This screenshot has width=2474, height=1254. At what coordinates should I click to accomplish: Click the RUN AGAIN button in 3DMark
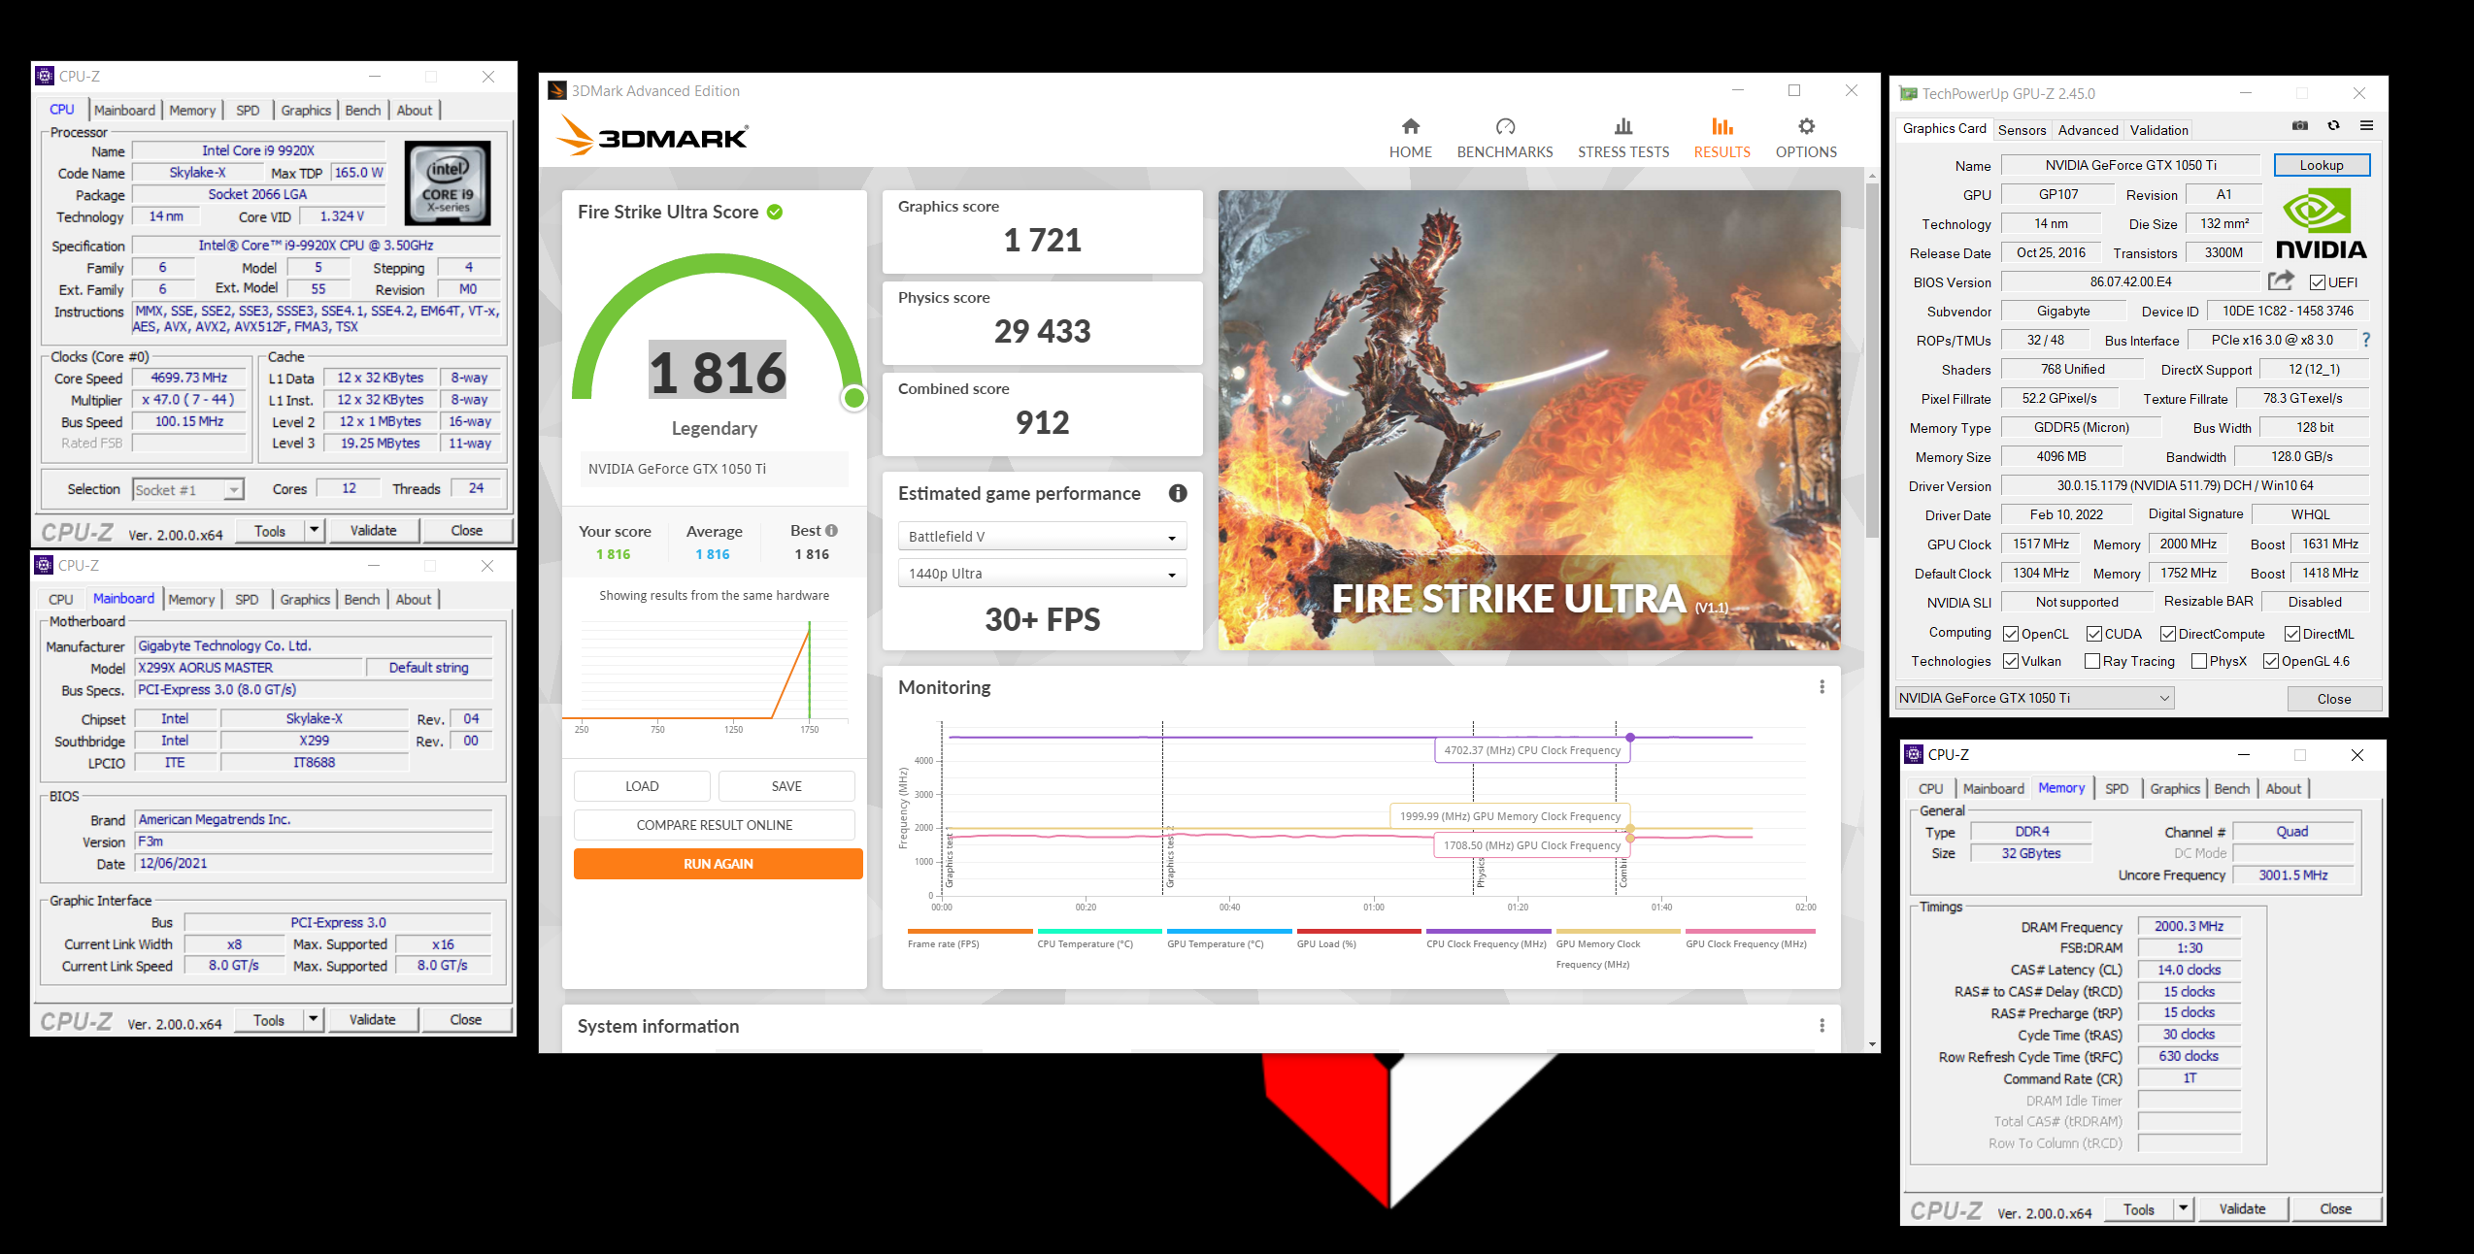(718, 864)
